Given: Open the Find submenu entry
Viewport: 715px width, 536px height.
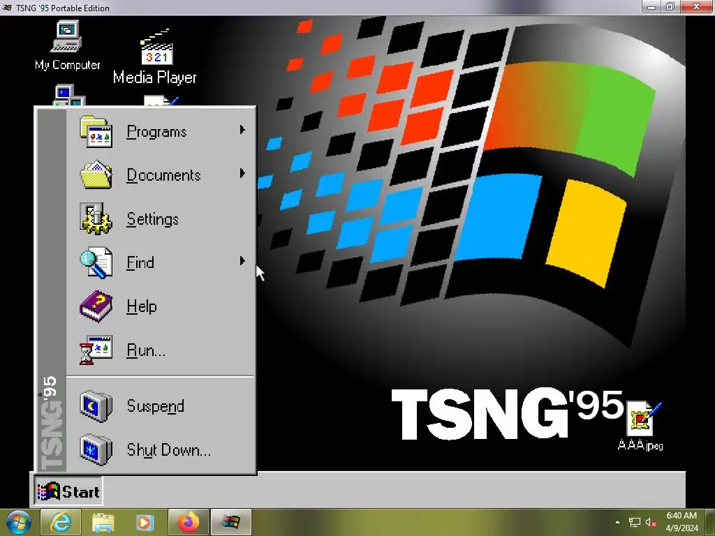Looking at the screenshot, I should point(160,262).
